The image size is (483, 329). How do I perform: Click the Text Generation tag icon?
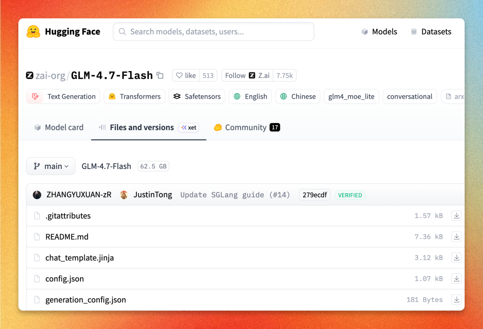pos(35,97)
